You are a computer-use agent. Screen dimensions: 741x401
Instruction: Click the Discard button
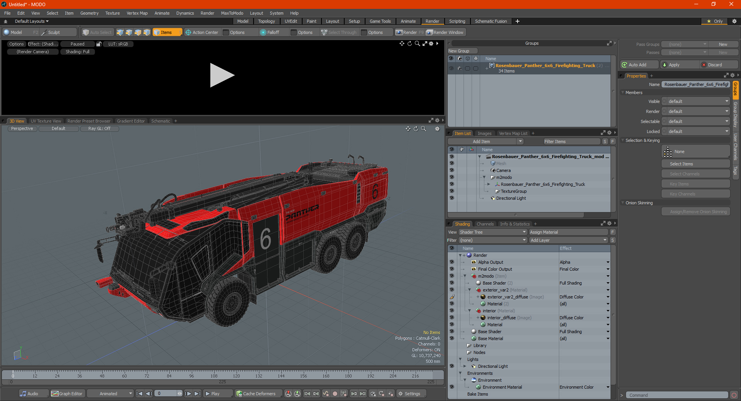[x=719, y=65]
